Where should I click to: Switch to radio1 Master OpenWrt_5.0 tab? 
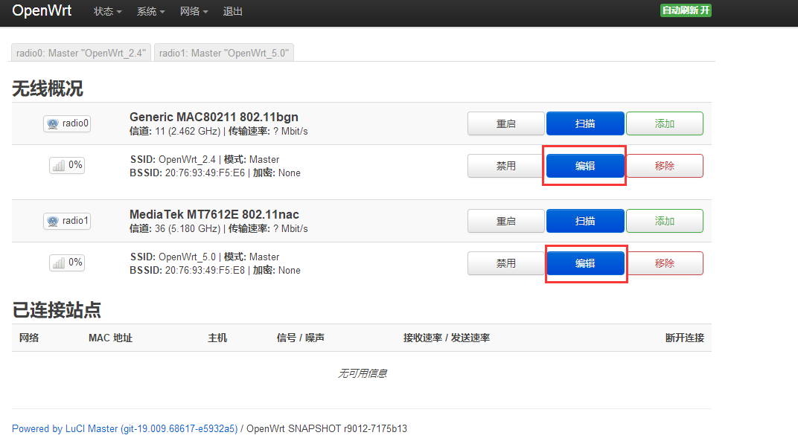click(224, 53)
